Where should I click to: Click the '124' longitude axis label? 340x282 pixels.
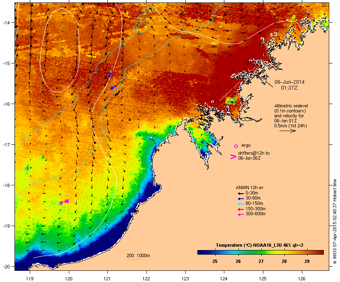click(224, 279)
